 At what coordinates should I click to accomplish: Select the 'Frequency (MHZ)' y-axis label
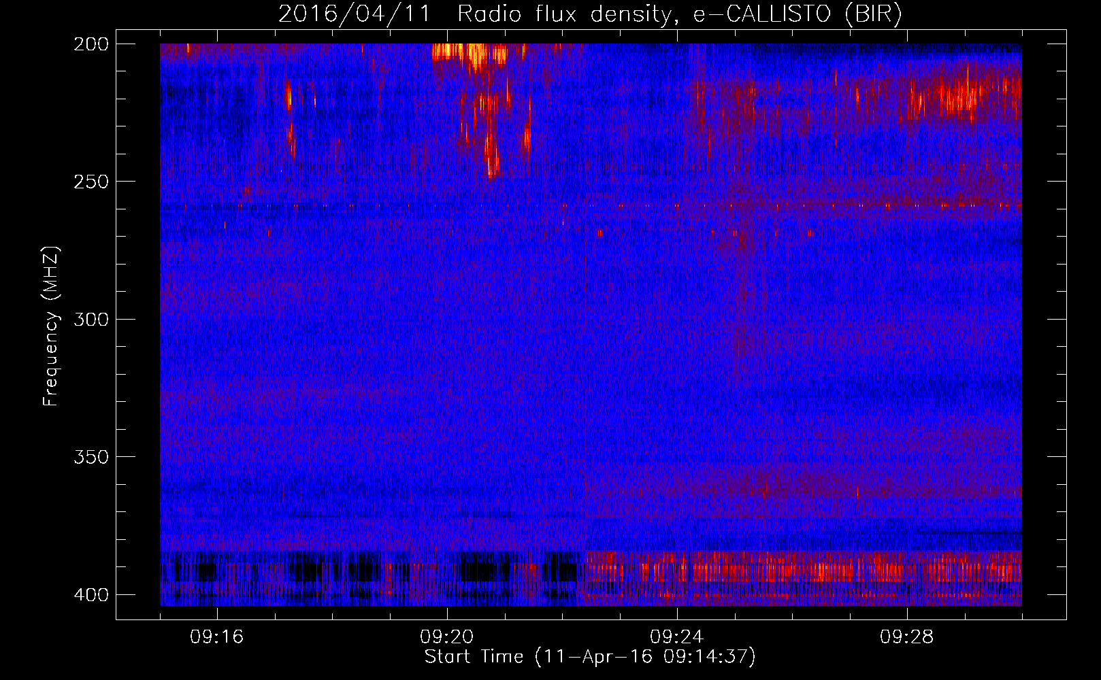51,326
